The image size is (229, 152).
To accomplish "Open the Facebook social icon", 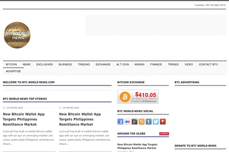I will click(120, 122).
